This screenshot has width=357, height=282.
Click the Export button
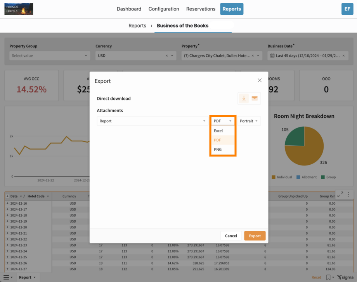point(255,236)
